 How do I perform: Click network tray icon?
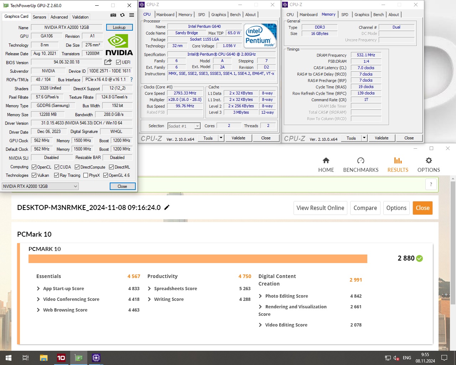tap(388, 358)
